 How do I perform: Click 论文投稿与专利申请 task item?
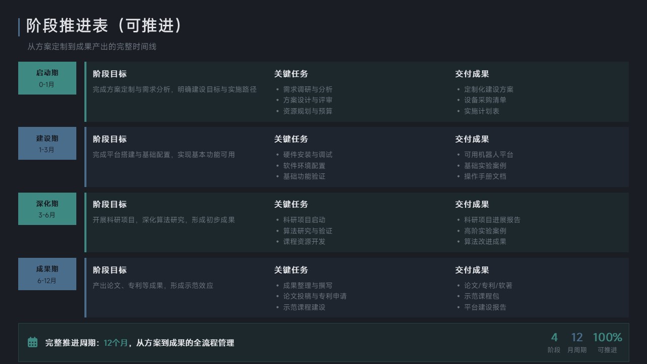pos(314,296)
